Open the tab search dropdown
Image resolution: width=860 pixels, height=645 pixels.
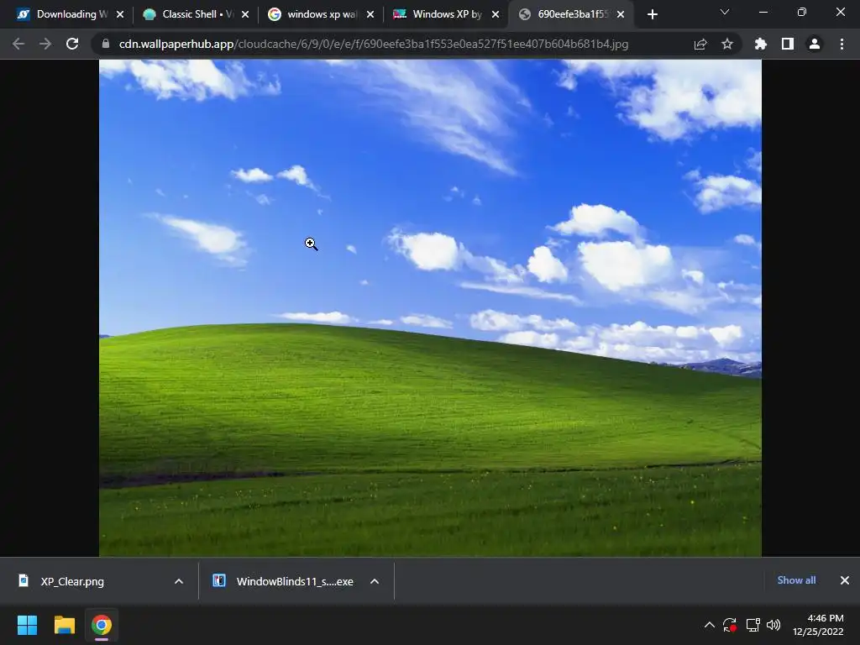coord(725,12)
